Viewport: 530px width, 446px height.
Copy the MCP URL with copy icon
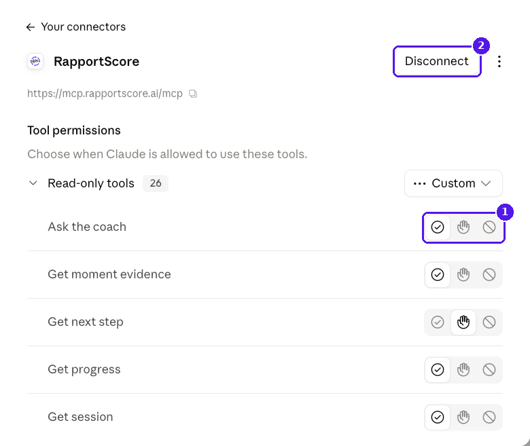(193, 94)
